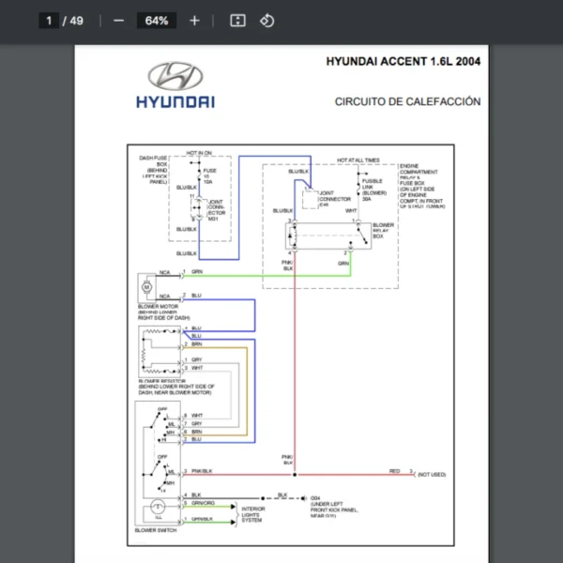Click the (NOT USED) label on red wire
Screen dimensions: 563x563
coord(432,476)
